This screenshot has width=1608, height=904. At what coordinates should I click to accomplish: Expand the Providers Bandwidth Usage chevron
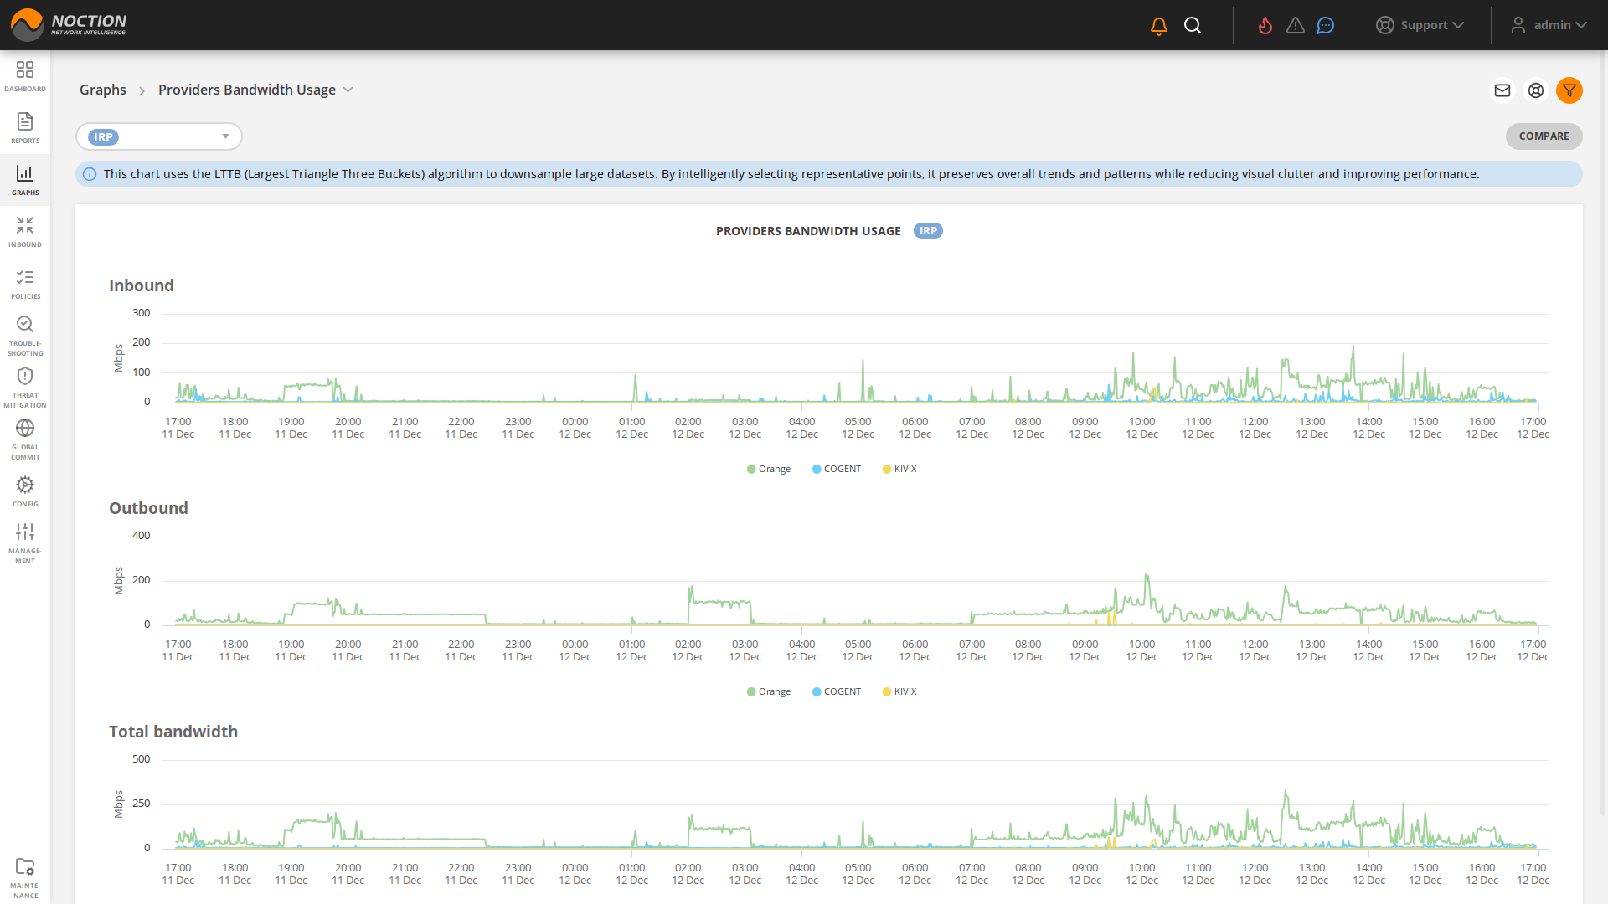pos(348,90)
